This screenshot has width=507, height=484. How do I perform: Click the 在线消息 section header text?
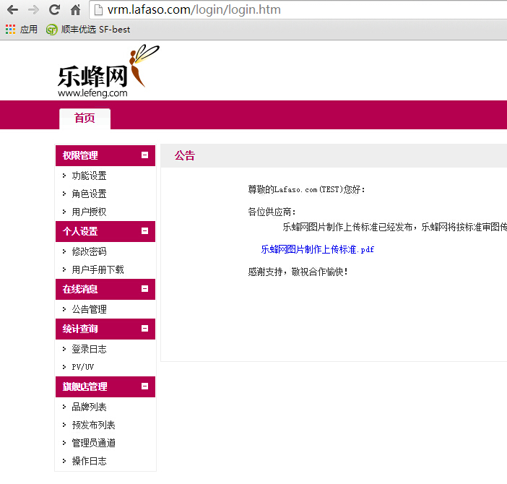tap(80, 289)
